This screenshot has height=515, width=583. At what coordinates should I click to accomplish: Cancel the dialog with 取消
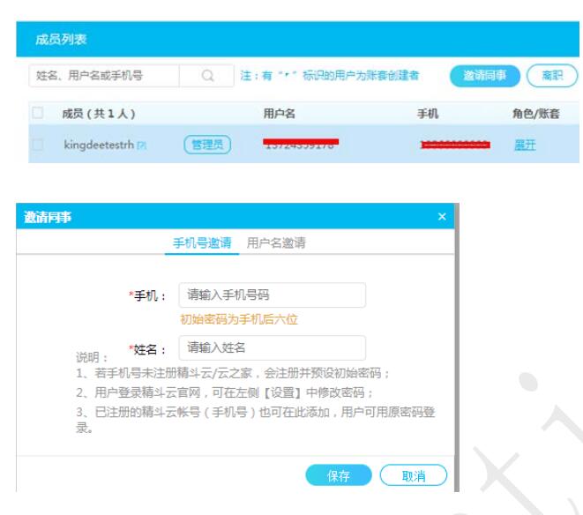(x=414, y=475)
